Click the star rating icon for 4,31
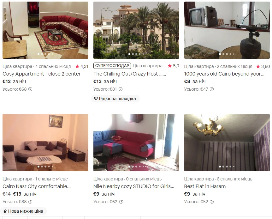The image size is (272, 219). point(77,66)
